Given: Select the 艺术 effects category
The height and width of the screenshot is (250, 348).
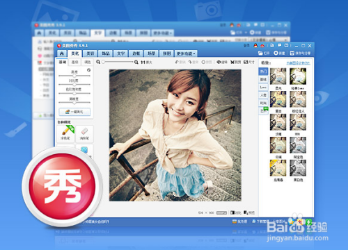Looking at the screenshot, I should click(263, 110).
